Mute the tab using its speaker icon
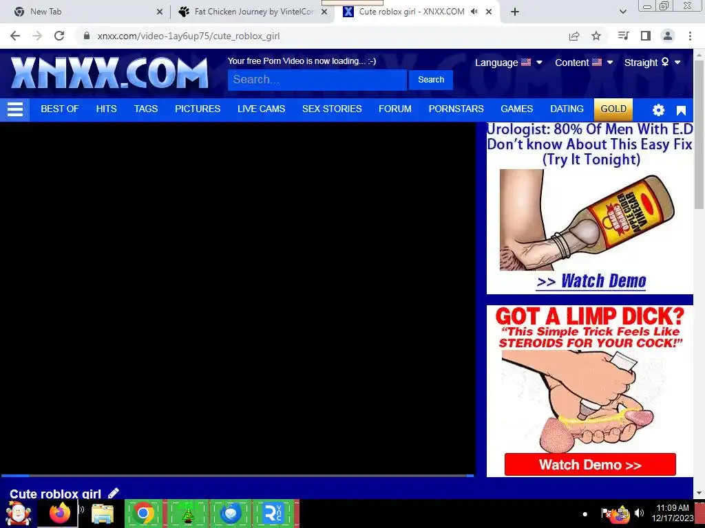This screenshot has width=705, height=528. coord(474,12)
